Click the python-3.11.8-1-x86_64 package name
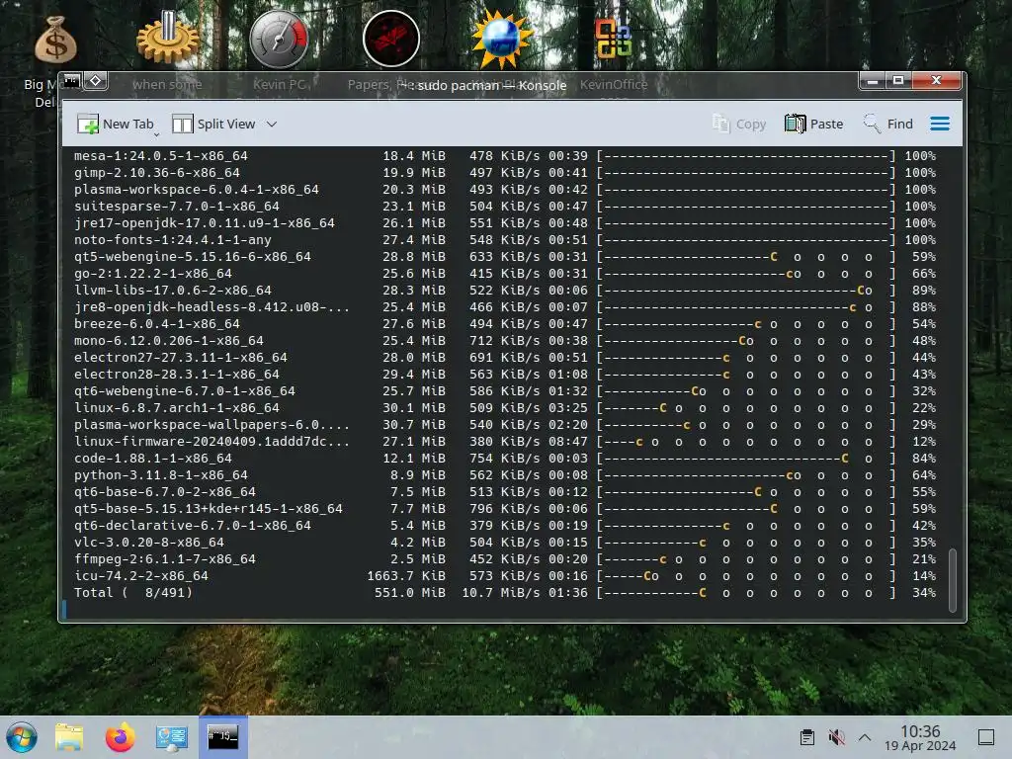The image size is (1012, 759). 161,474
